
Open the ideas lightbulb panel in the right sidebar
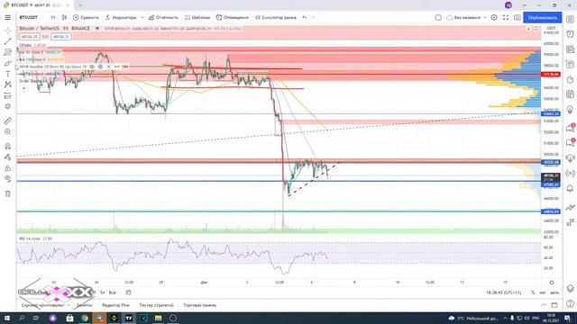pyautogui.click(x=570, y=110)
